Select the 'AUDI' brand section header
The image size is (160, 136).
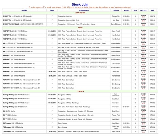(80, 28)
